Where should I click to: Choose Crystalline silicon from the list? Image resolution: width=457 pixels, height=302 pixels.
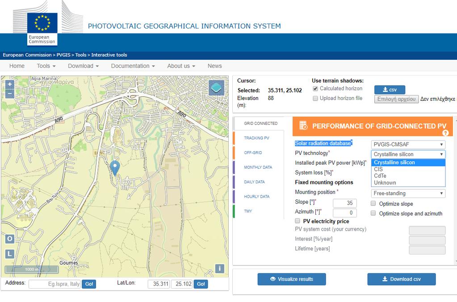(408, 162)
